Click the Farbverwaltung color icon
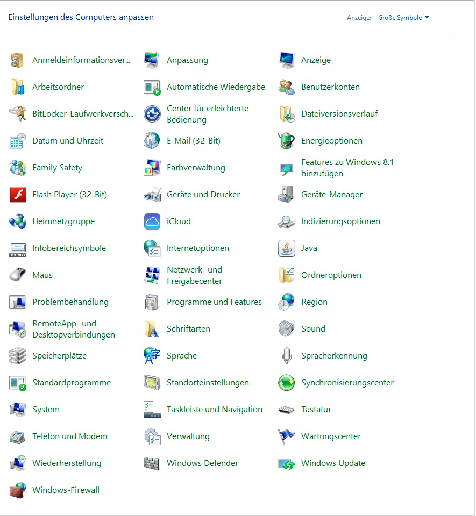The height and width of the screenshot is (516, 476). click(x=152, y=168)
